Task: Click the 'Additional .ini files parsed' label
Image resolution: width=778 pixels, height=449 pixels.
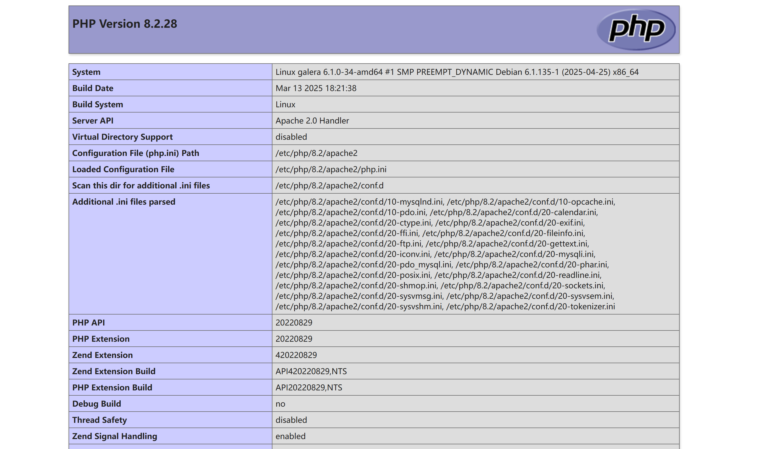Action: click(x=123, y=202)
